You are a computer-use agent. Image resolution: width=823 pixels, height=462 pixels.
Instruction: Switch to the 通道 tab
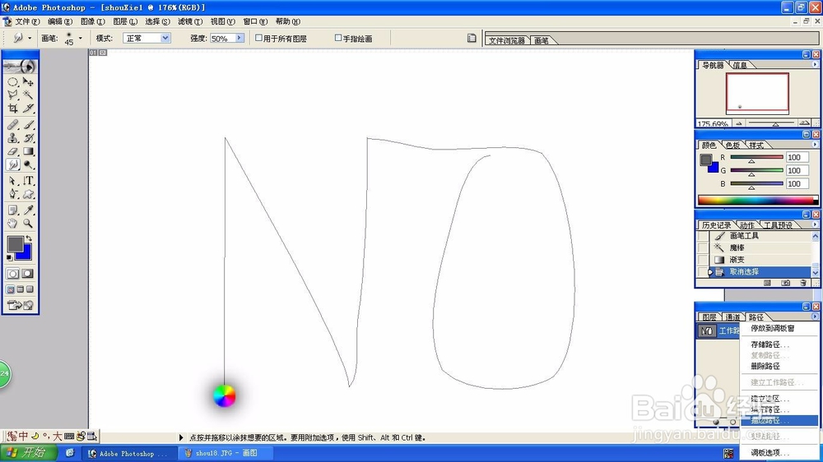click(x=732, y=317)
